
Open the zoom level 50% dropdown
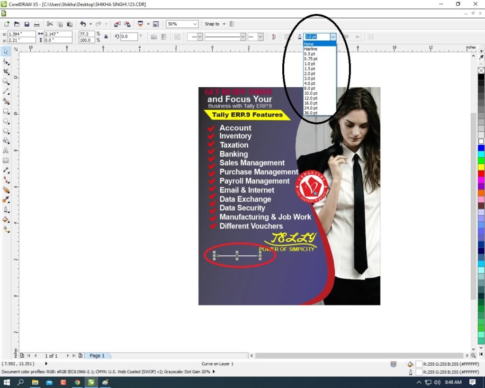[195, 24]
